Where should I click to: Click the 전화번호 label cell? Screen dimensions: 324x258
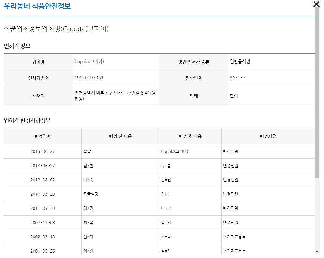tap(194, 78)
